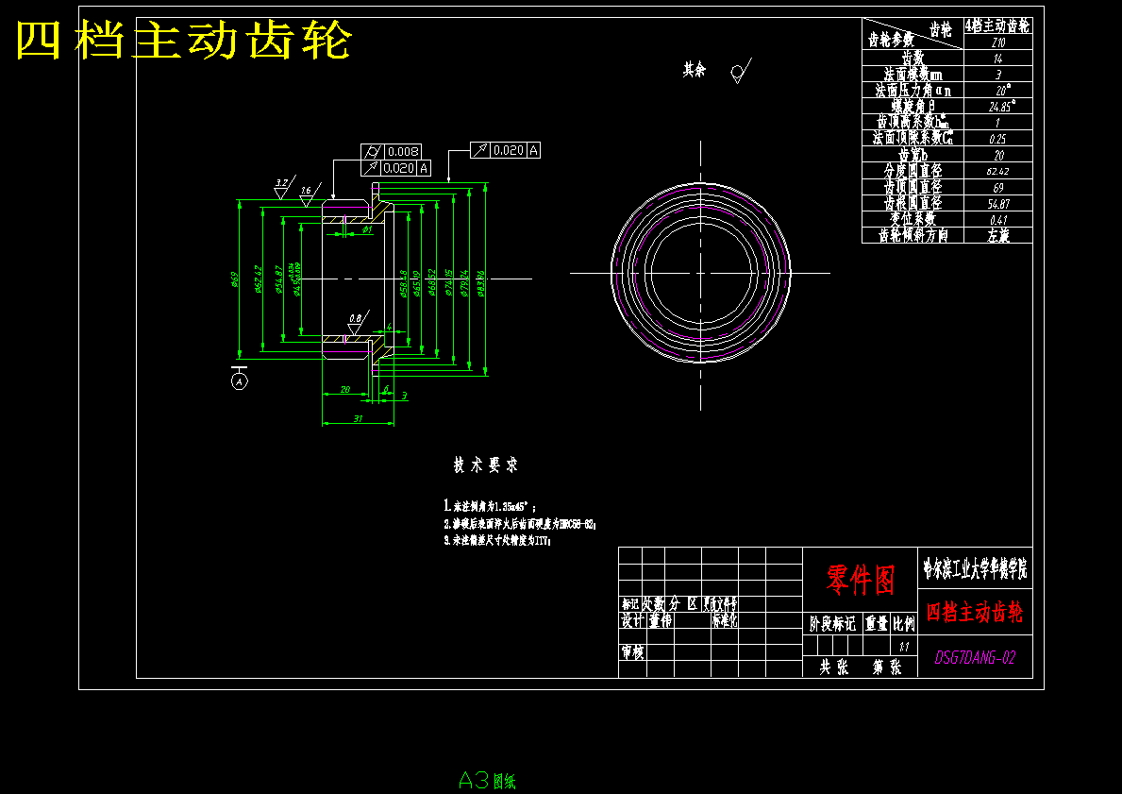1122x794 pixels.
Task: Click the green A3 图纸 label
Action: coord(487,780)
